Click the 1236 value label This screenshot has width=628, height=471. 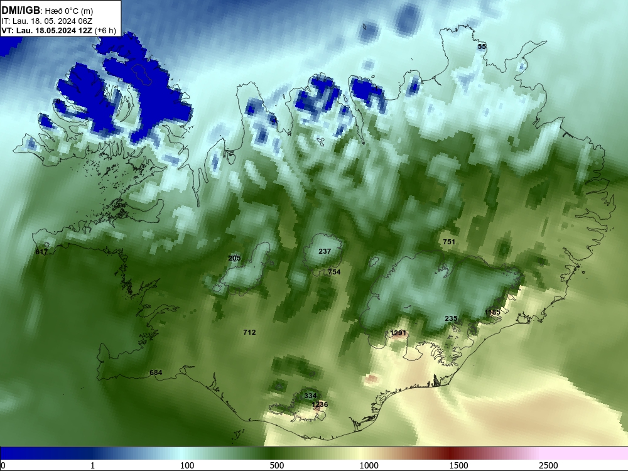(x=320, y=404)
